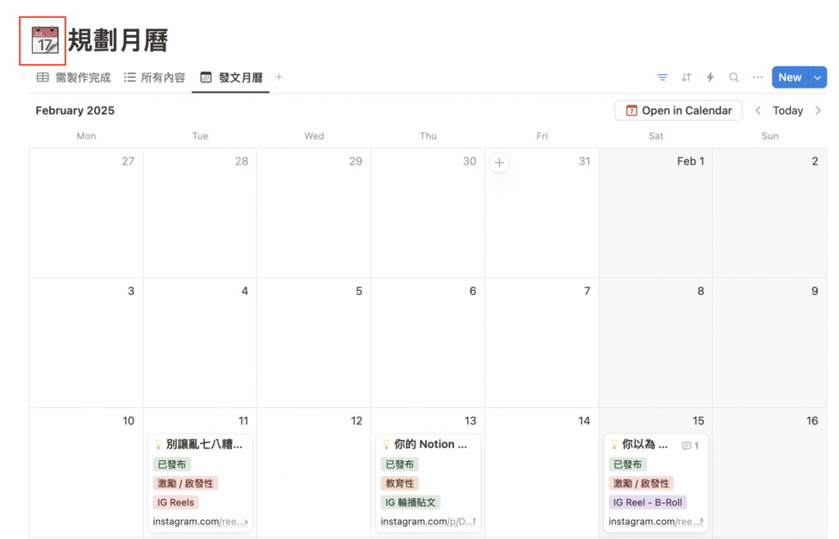
Task: Add a new view with the plus icon
Action: [x=279, y=78]
